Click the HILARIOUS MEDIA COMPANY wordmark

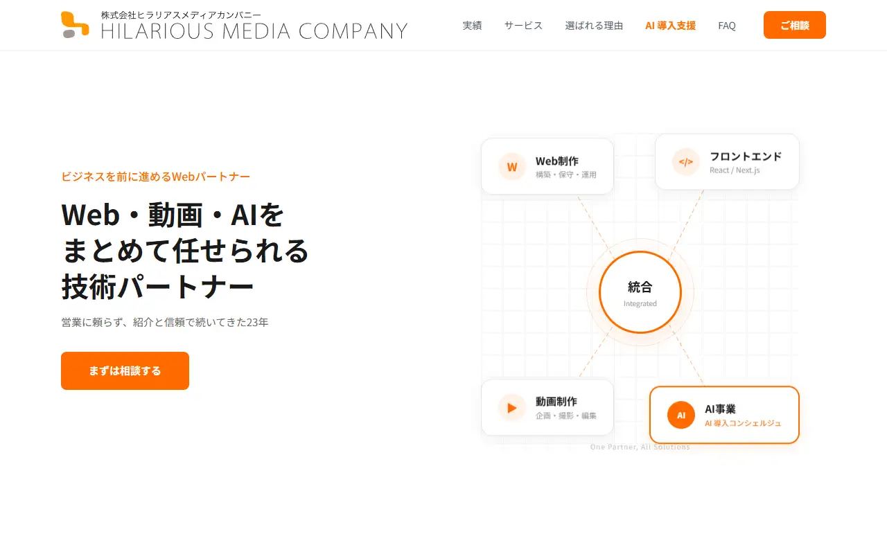(254, 30)
